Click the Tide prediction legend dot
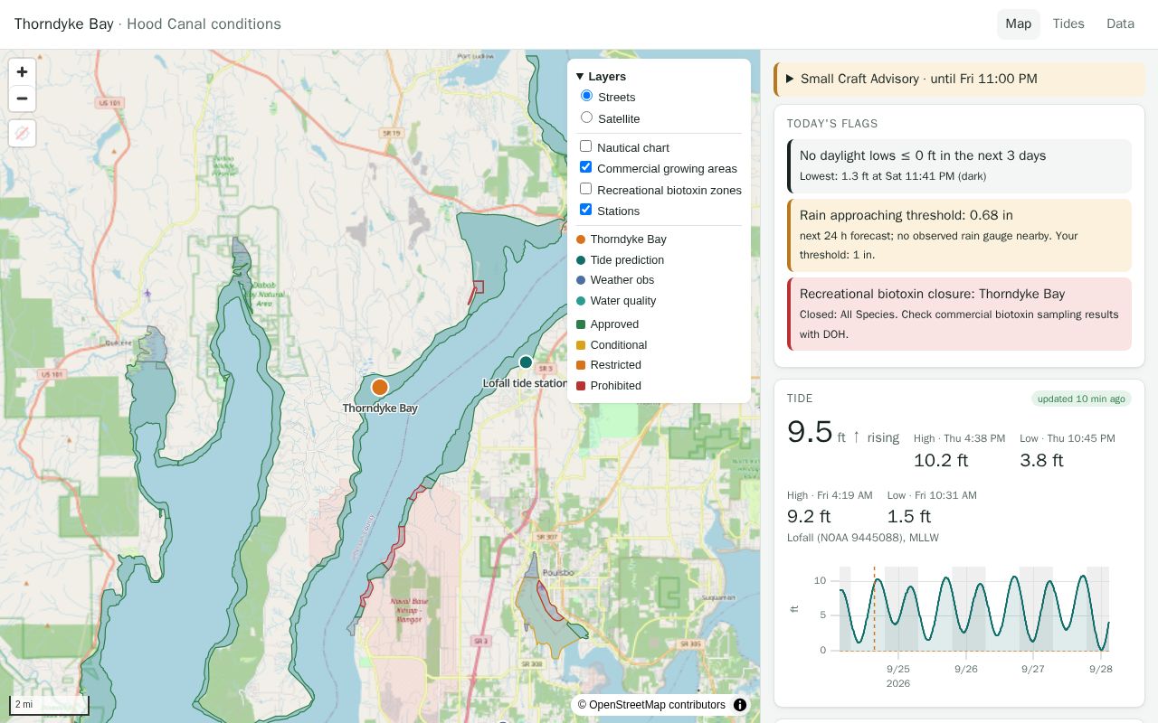Screen dimensions: 1158x723 coord(581,260)
